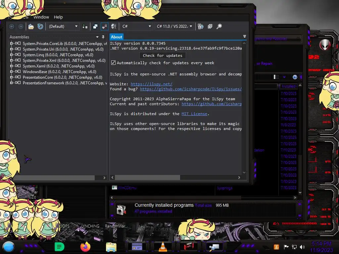Open green notes app on taskbar
This screenshot has height=254, width=339.
[x=59, y=247]
